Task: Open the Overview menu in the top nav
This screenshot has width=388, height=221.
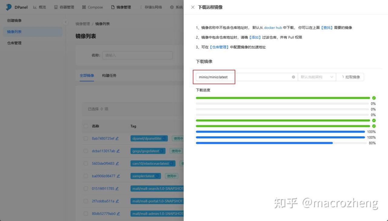Action: tap(39, 7)
